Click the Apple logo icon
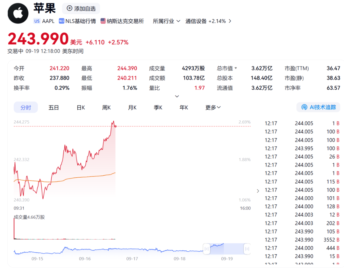This screenshot has width=344, height=272. pyautogui.click(x=18, y=13)
